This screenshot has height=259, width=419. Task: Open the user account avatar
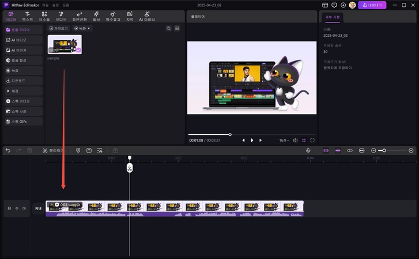pyautogui.click(x=353, y=5)
